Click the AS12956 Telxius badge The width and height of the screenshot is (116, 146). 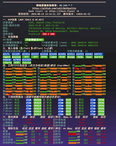point(27,61)
